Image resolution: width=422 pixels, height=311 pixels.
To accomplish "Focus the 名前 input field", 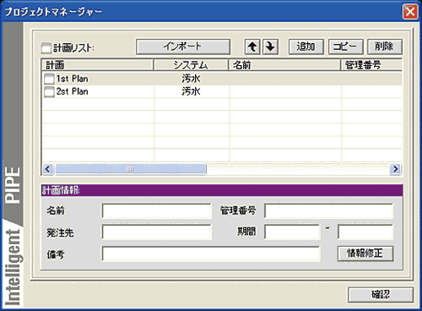I will pyautogui.click(x=156, y=210).
